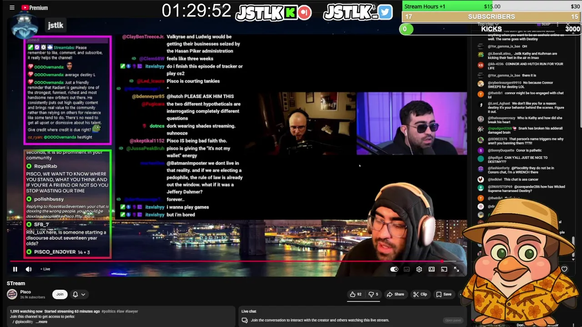582x327 pixels.
Task: Click the 26.9k subscribers count
Action: [x=33, y=297]
